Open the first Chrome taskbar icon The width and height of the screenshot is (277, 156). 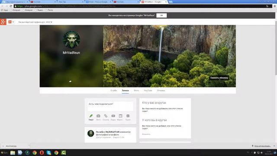(35, 153)
